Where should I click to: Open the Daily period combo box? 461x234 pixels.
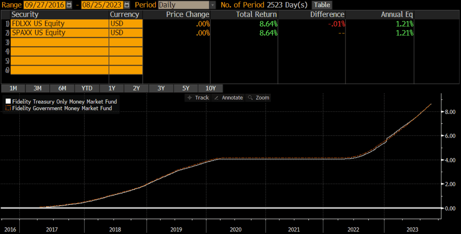(184, 5)
